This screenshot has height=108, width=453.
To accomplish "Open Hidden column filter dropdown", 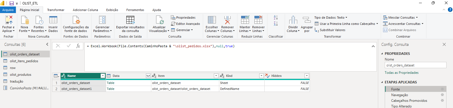I will pyautogui.click(x=307, y=76).
